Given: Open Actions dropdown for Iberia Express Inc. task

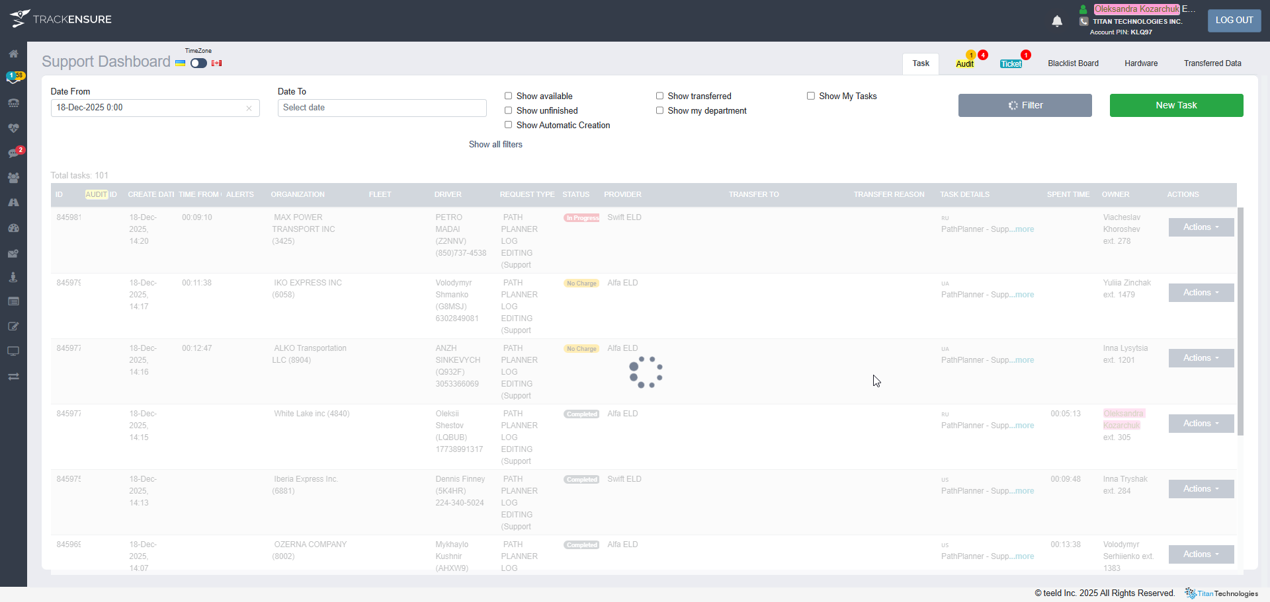Looking at the screenshot, I should pyautogui.click(x=1201, y=489).
